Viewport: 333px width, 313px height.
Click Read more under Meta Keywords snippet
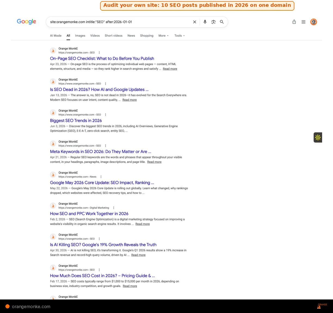[x=154, y=162]
